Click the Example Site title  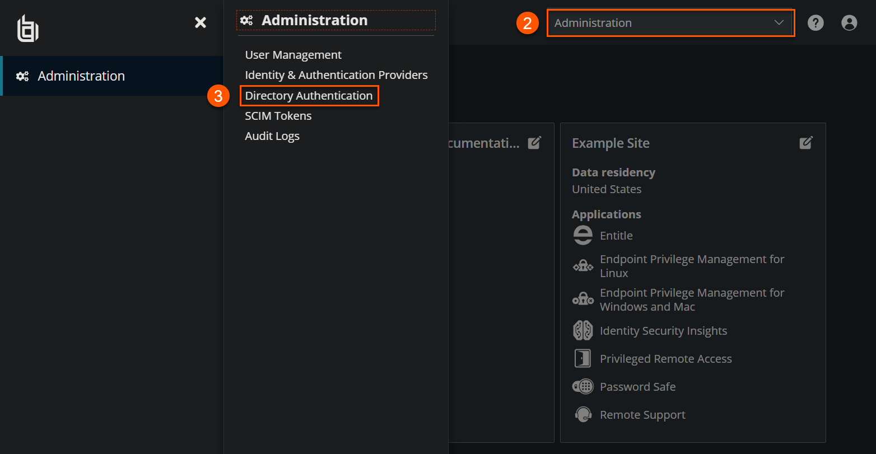coord(611,143)
